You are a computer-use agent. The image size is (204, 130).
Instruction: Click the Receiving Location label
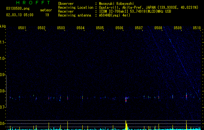tap(76, 7)
